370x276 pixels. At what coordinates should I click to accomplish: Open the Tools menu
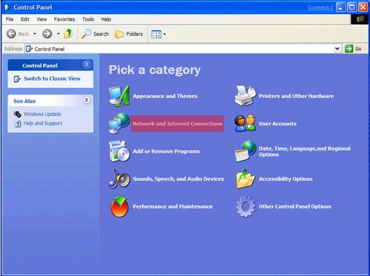[x=88, y=19]
